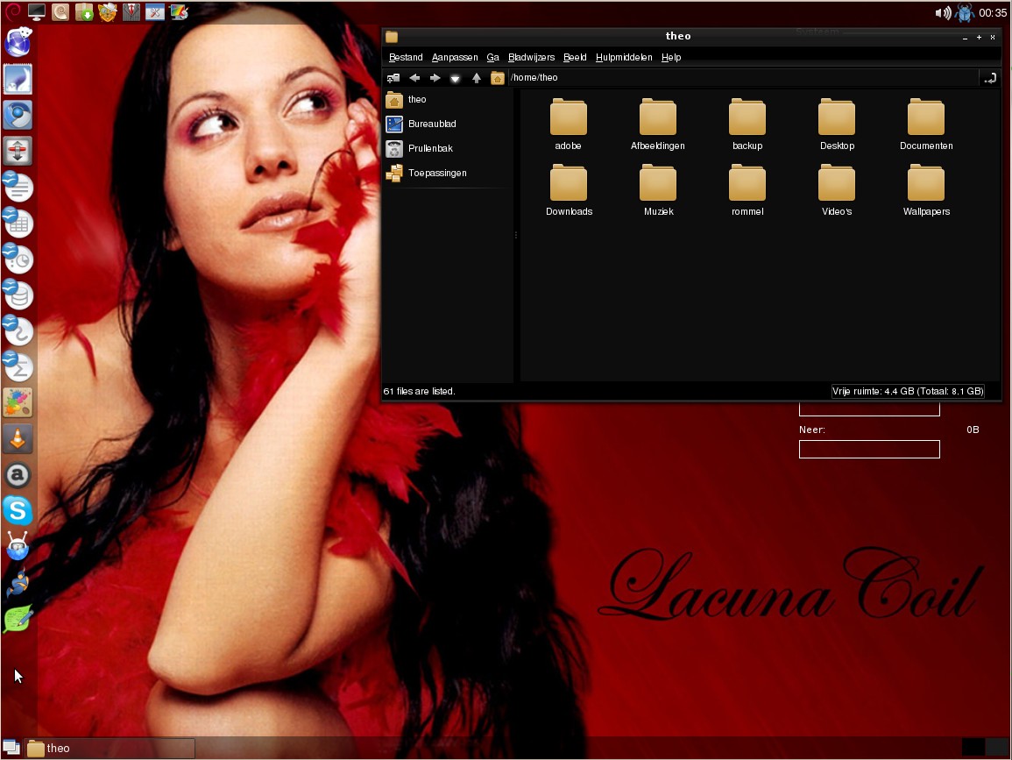Screen dimensions: 1012x760
Task: Go back with the left arrow button
Action: coord(414,78)
